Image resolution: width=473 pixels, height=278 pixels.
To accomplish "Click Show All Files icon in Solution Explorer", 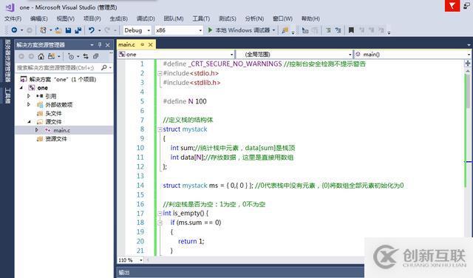I will point(95,56).
